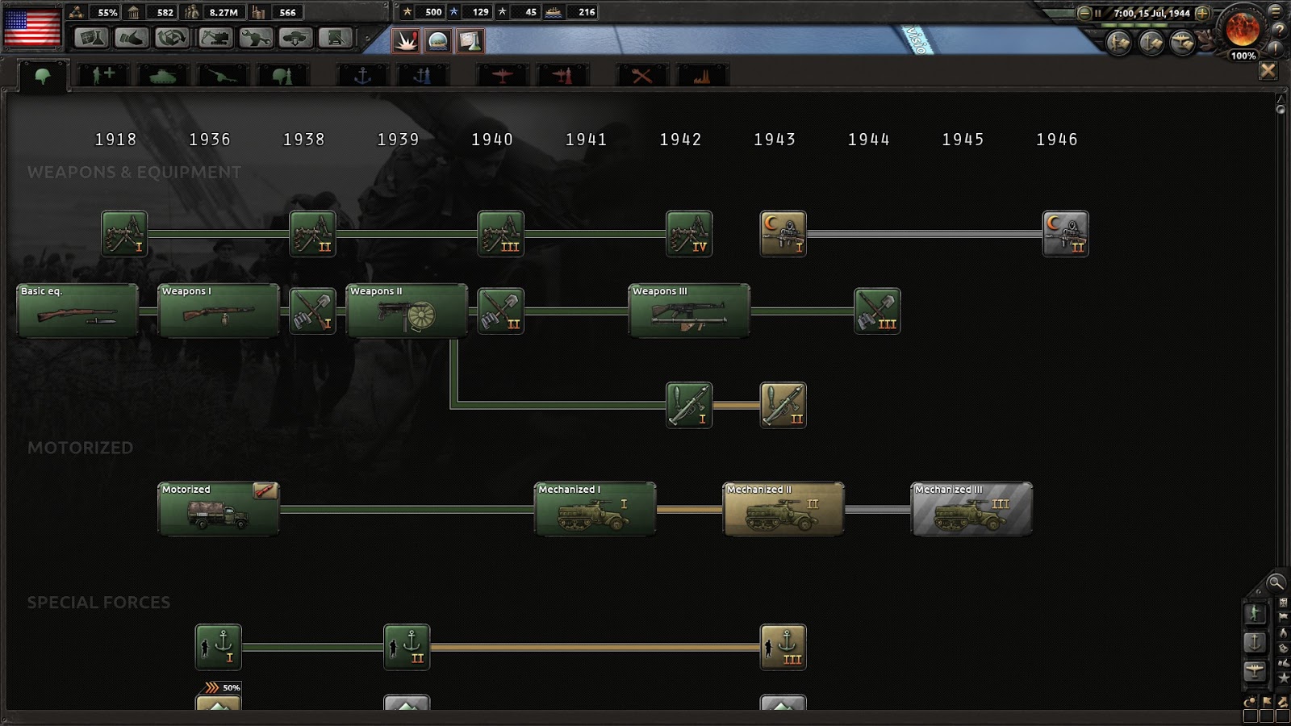Select Support Equipment I shovel technology
The height and width of the screenshot is (726, 1291).
312,311
